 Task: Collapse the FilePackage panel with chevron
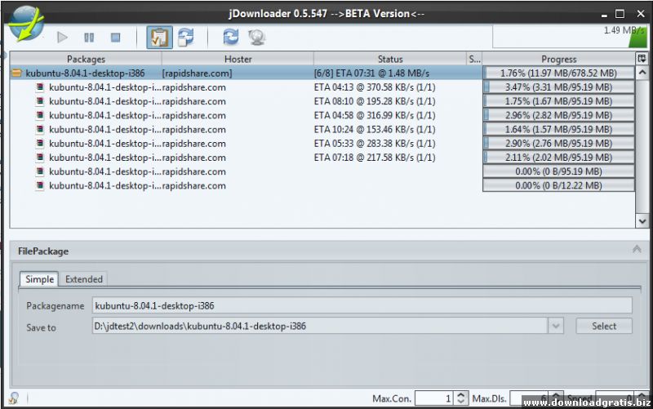pyautogui.click(x=637, y=249)
